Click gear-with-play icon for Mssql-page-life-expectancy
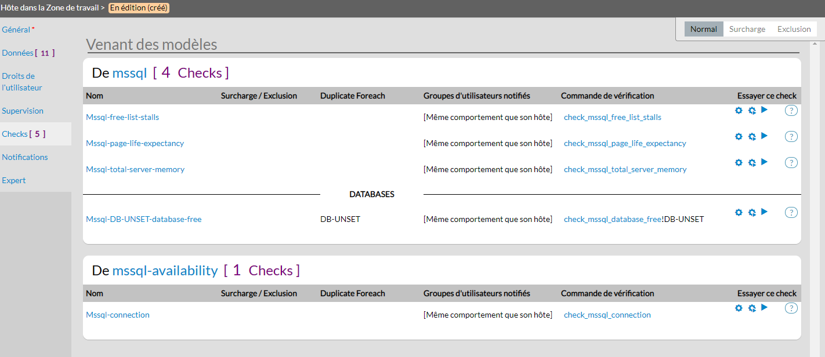 tap(751, 137)
